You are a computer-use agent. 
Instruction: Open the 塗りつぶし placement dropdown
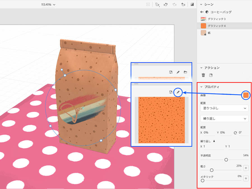(224, 108)
